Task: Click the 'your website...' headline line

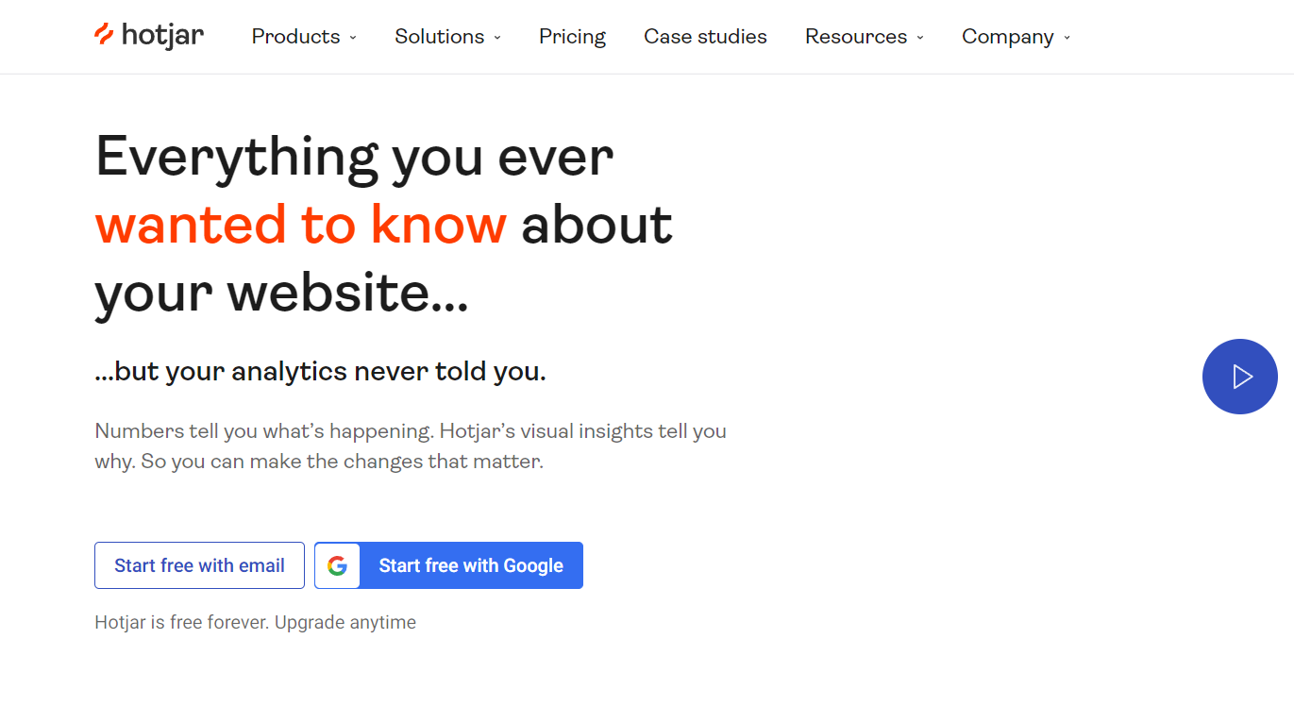Action: click(281, 294)
